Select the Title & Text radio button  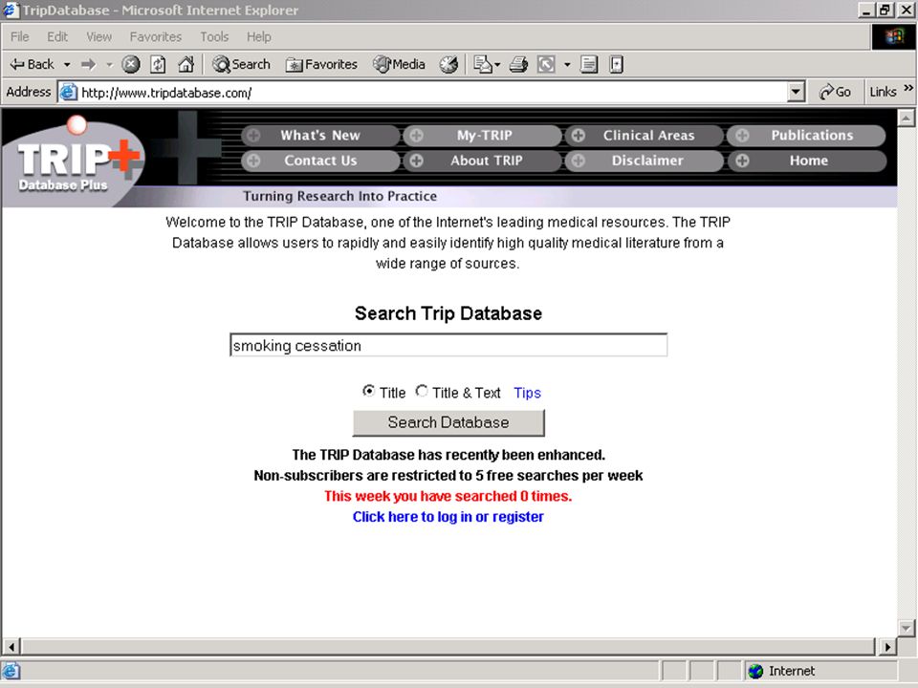tap(422, 391)
